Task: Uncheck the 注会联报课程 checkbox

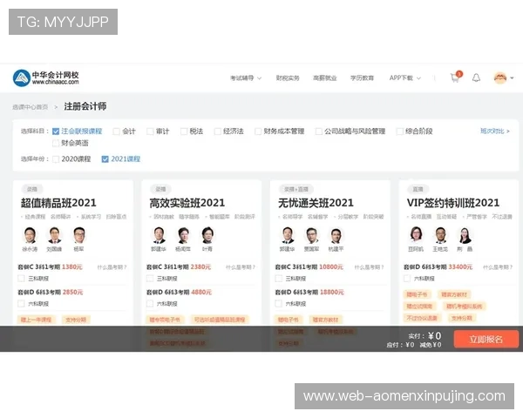Action: 56,131
